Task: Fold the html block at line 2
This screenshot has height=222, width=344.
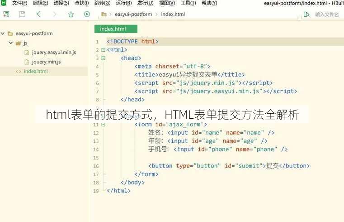Action: 104,50
